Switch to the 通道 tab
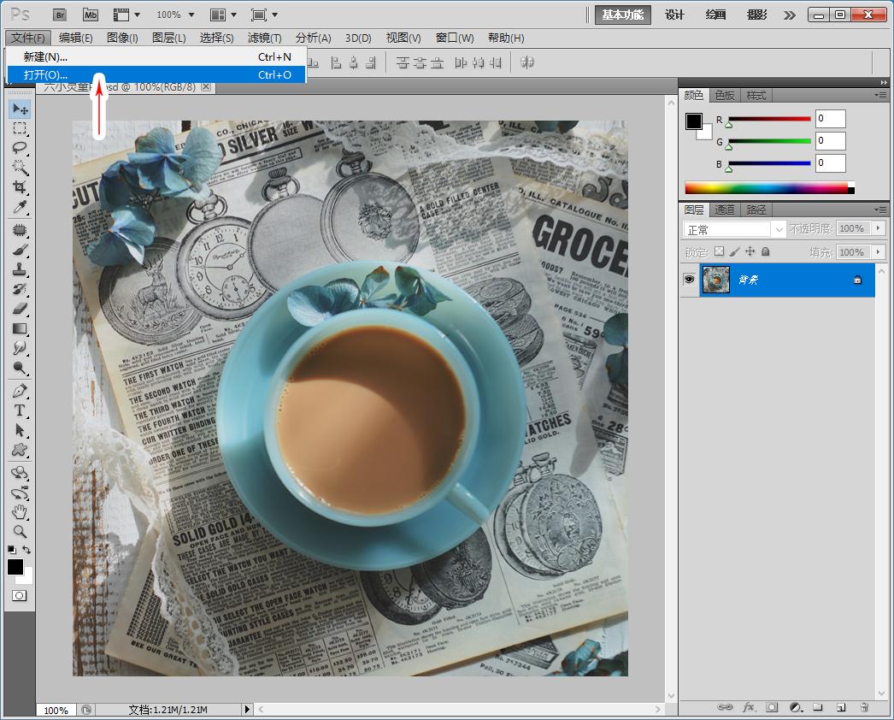Image resolution: width=894 pixels, height=720 pixels. click(x=725, y=210)
